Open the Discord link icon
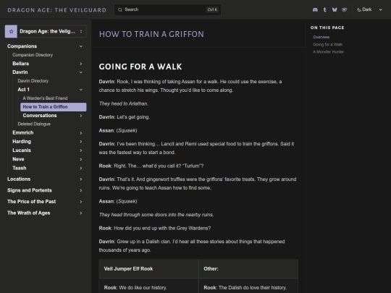391x293 pixels. coord(315,9)
